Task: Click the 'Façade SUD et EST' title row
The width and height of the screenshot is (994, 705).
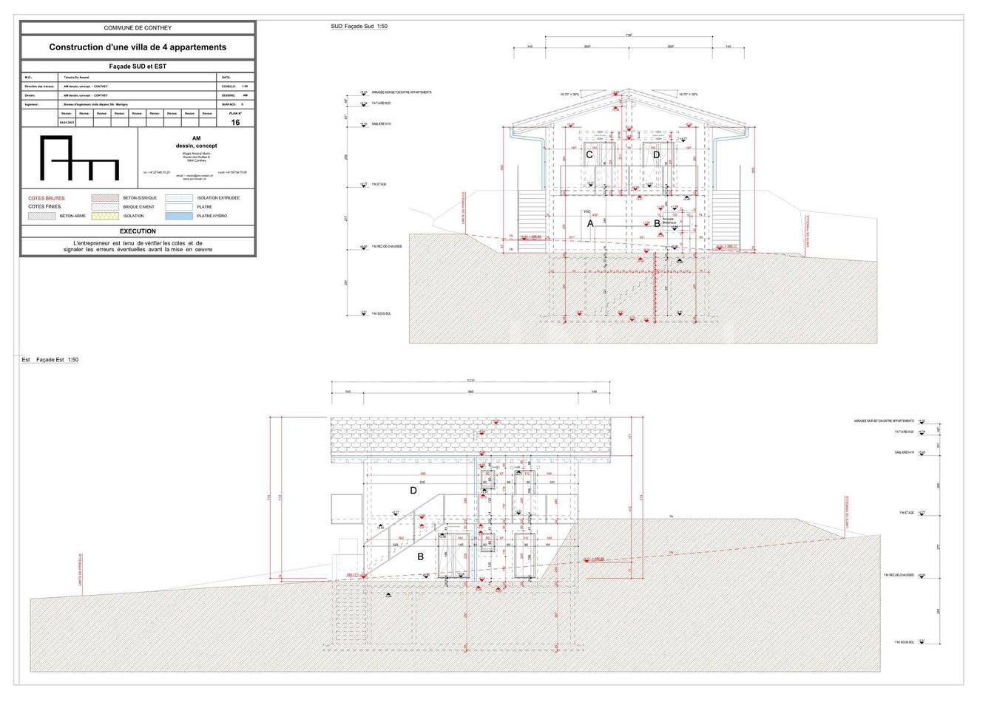Action: [138, 67]
